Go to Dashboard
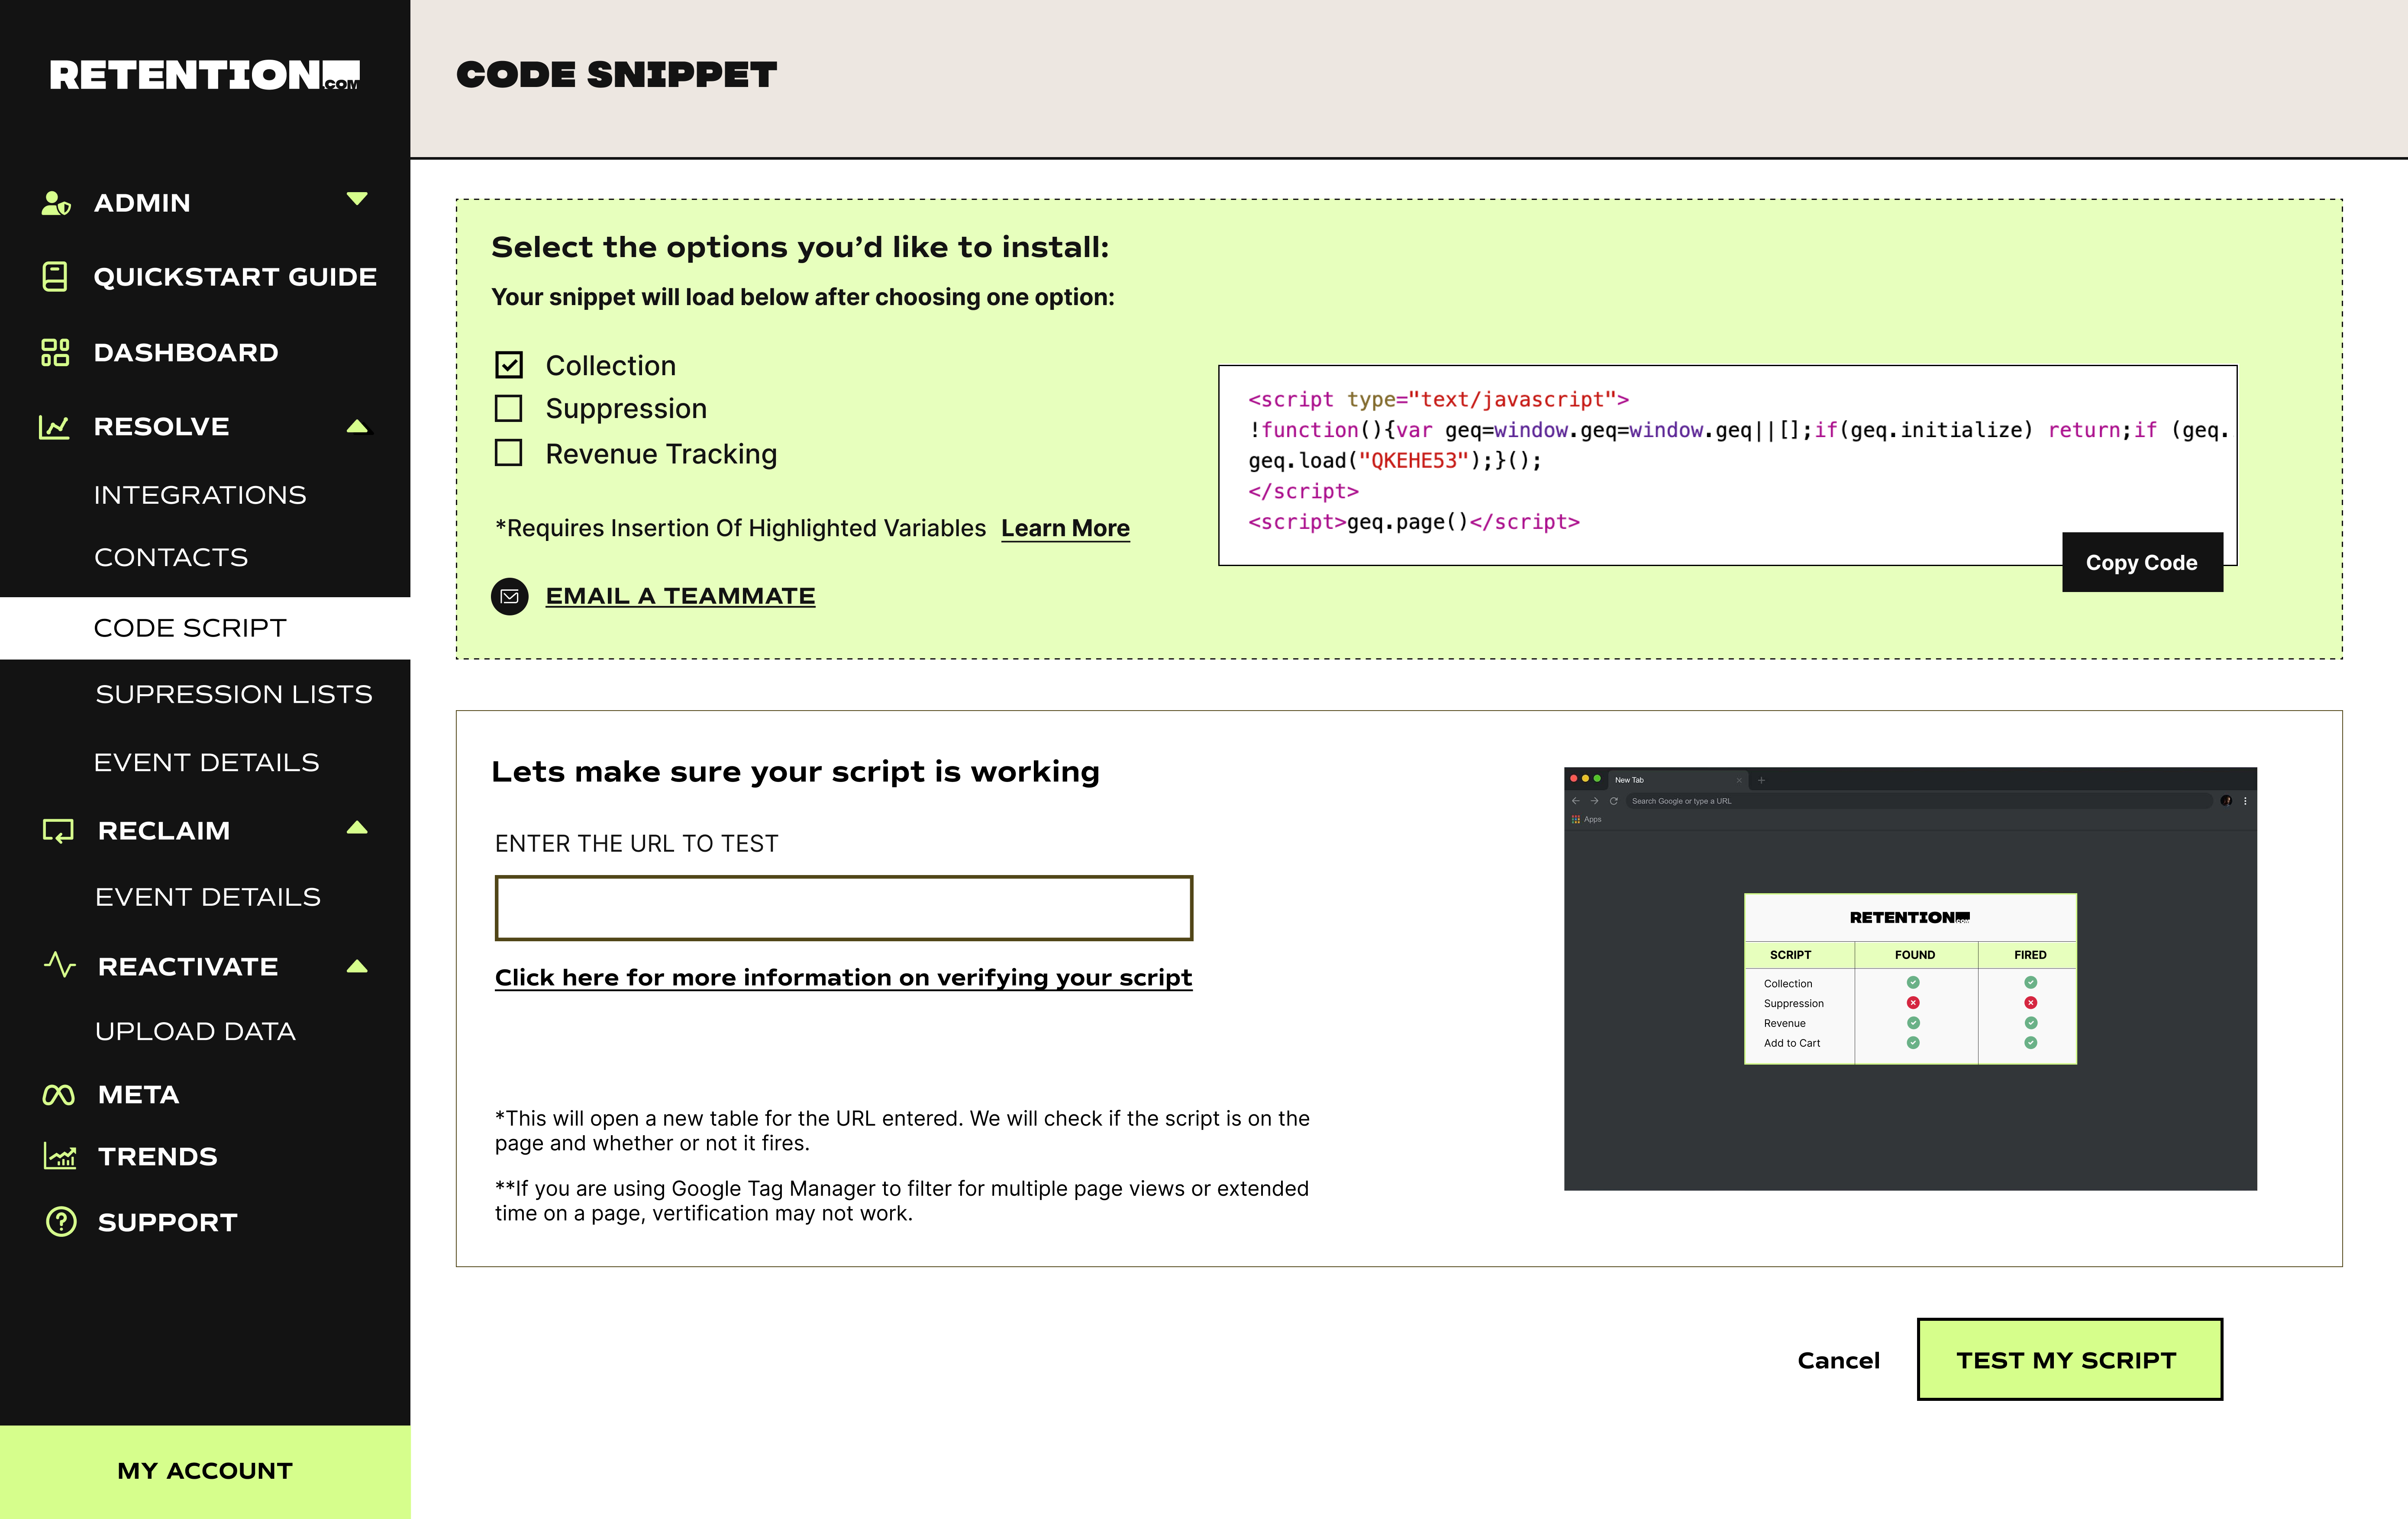Image resolution: width=2408 pixels, height=1519 pixels. click(x=186, y=353)
